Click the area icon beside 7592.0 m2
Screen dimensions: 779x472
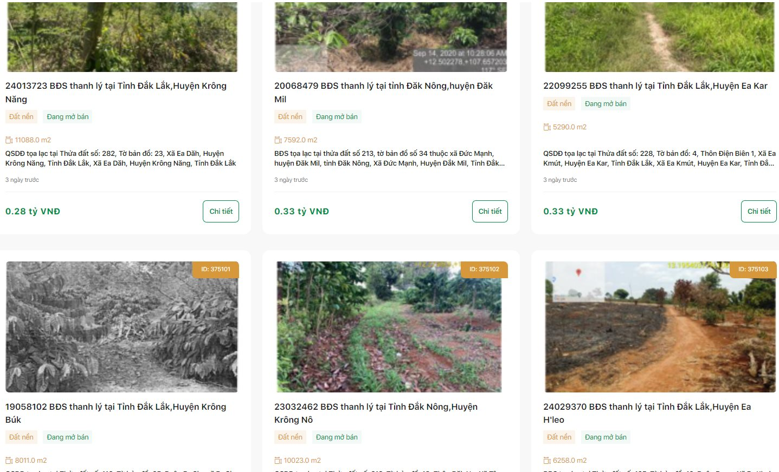(x=278, y=140)
